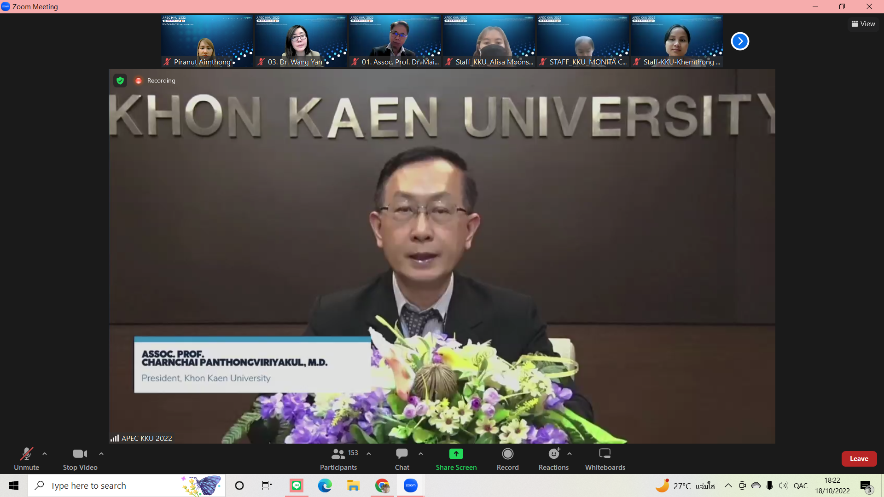Image resolution: width=884 pixels, height=497 pixels.
Task: Expand audio options arrow beside Unmute
Action: pyautogui.click(x=45, y=454)
